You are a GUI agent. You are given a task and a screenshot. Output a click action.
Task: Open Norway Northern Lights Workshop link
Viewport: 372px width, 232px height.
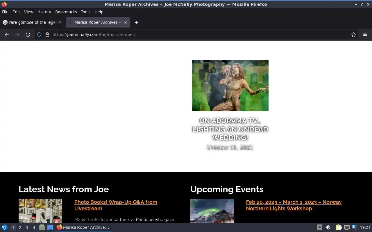pos(294,205)
